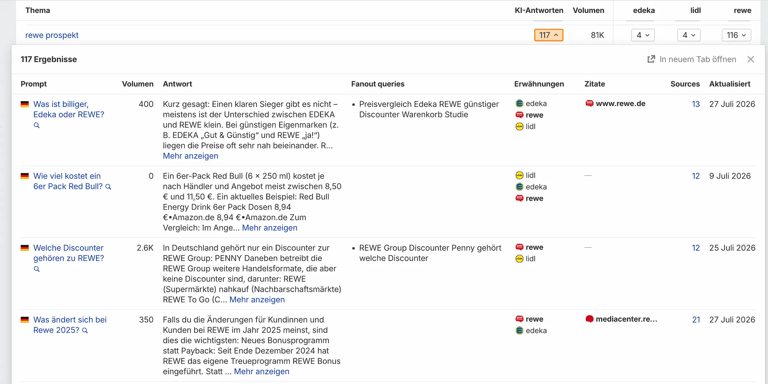Open prompt 'Was ändert sich bei Rewe 2025?'
Screen dimensions: 768x384
[70, 325]
